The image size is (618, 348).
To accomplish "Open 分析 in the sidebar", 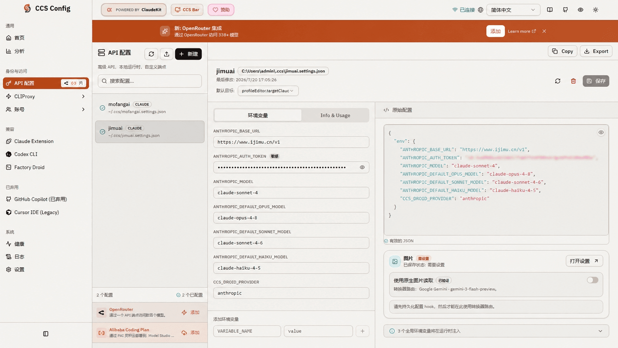I will [46, 51].
